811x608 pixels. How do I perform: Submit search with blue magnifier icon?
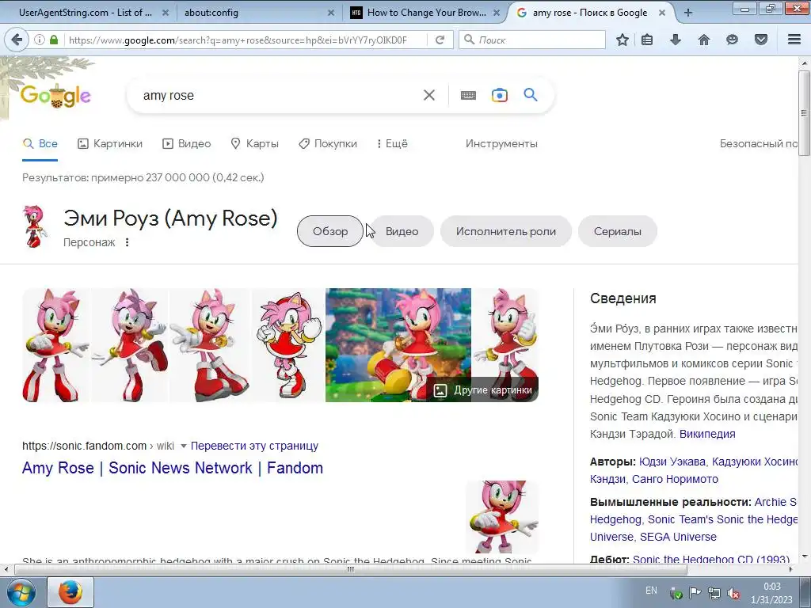531,95
